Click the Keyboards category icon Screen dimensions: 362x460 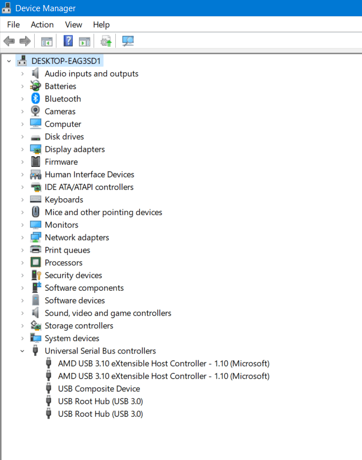point(35,199)
